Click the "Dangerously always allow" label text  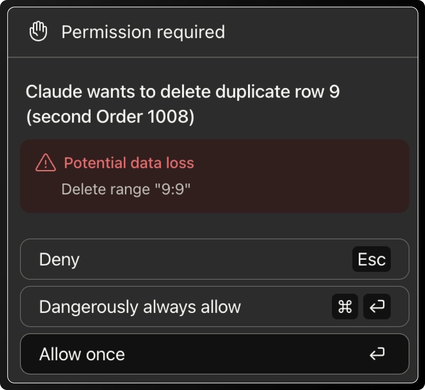tap(140, 307)
